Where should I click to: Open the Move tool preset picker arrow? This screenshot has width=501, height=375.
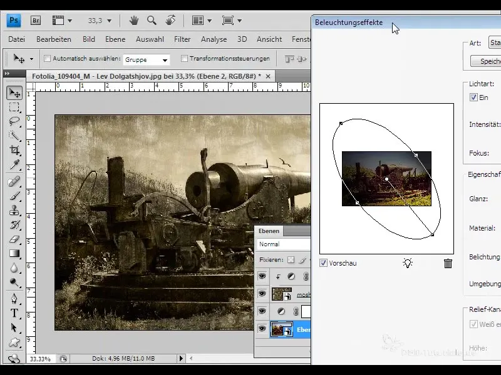click(31, 59)
